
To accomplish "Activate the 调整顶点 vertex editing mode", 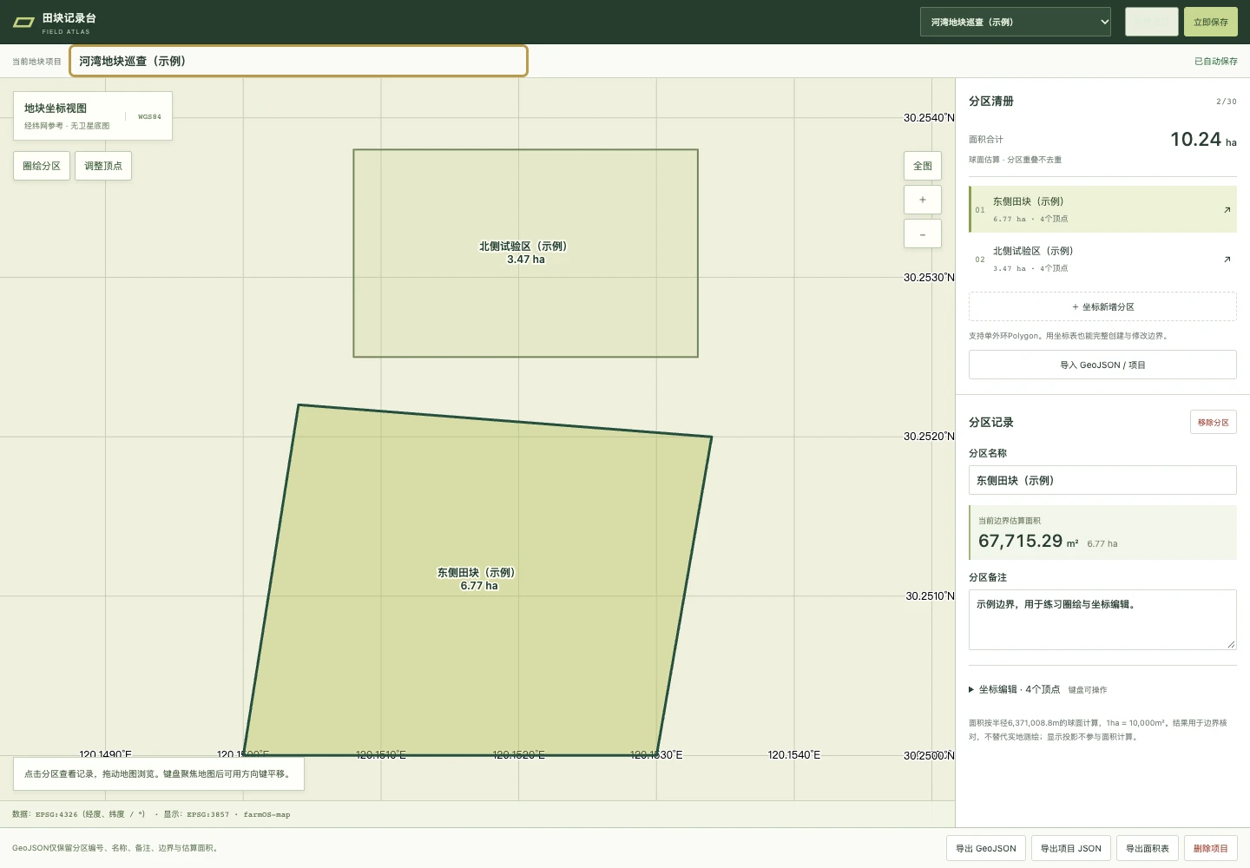I will click(103, 166).
